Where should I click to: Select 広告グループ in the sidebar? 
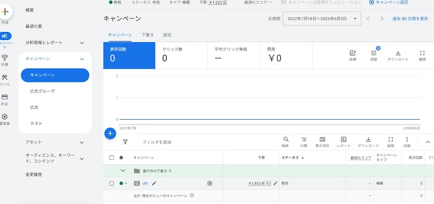(x=42, y=91)
